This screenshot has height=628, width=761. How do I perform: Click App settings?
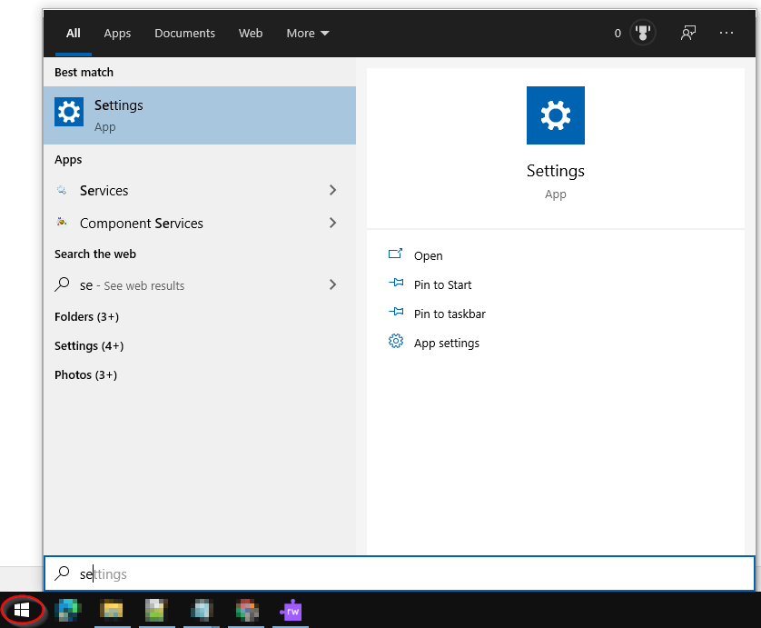point(447,343)
